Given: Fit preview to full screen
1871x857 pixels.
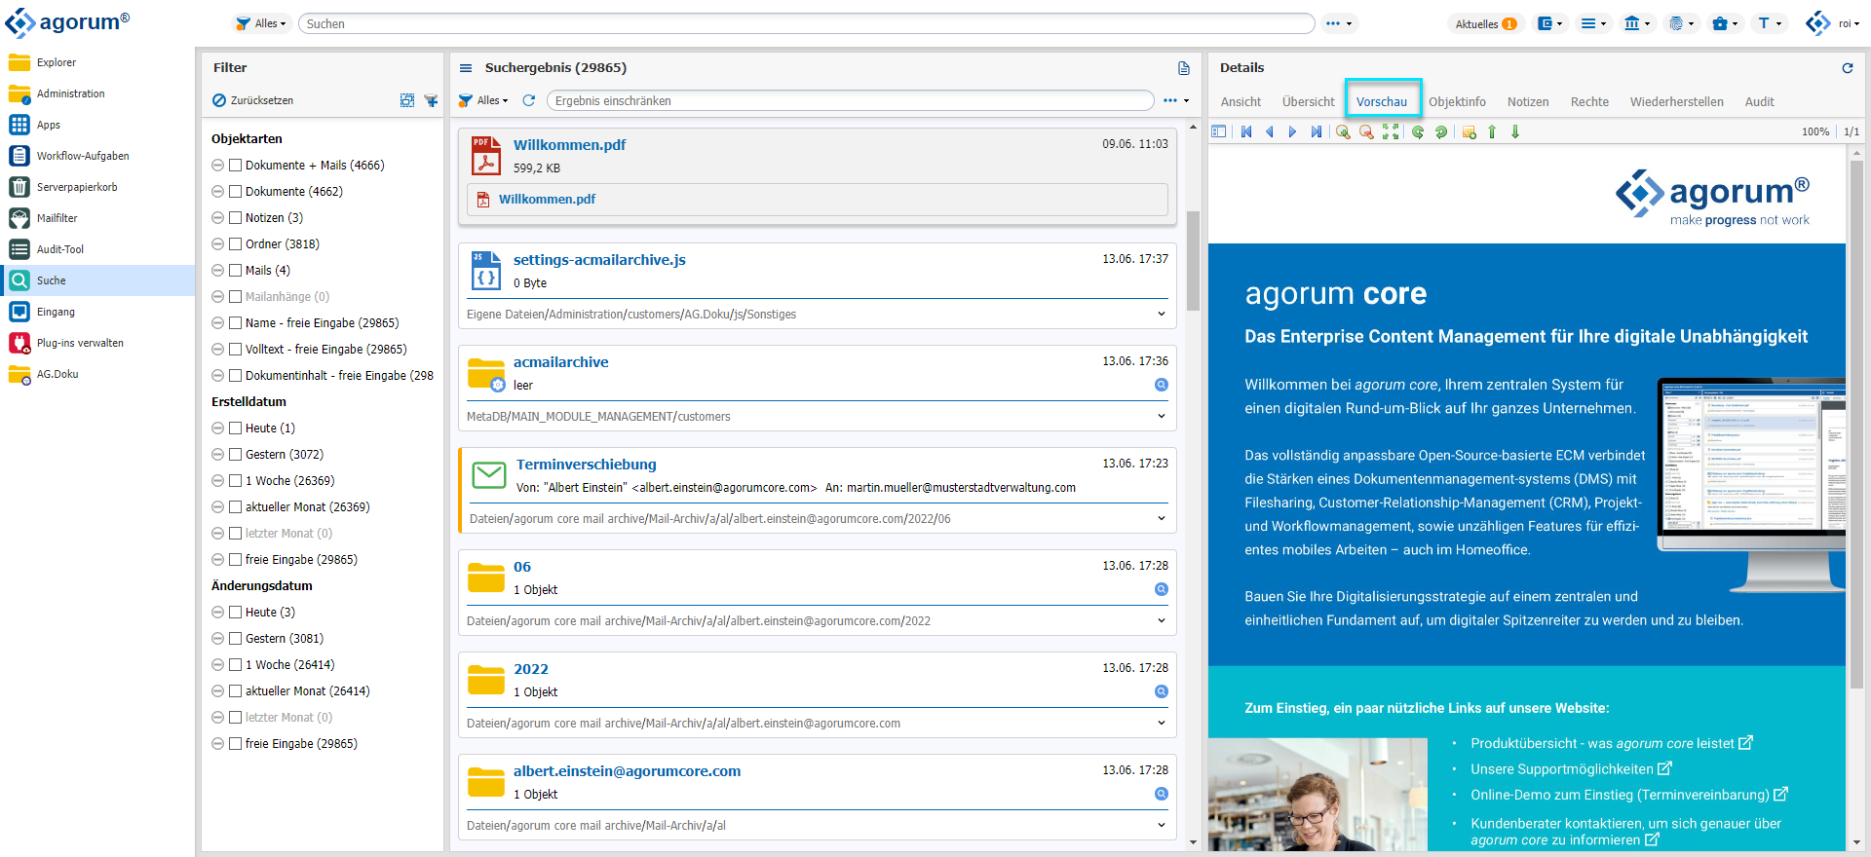Looking at the screenshot, I should coord(1391,131).
